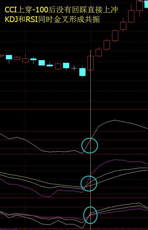The width and height of the screenshot is (148, 230).
Task: Select the cyan circle on the KDJ golden cross
Action: pyautogui.click(x=89, y=183)
